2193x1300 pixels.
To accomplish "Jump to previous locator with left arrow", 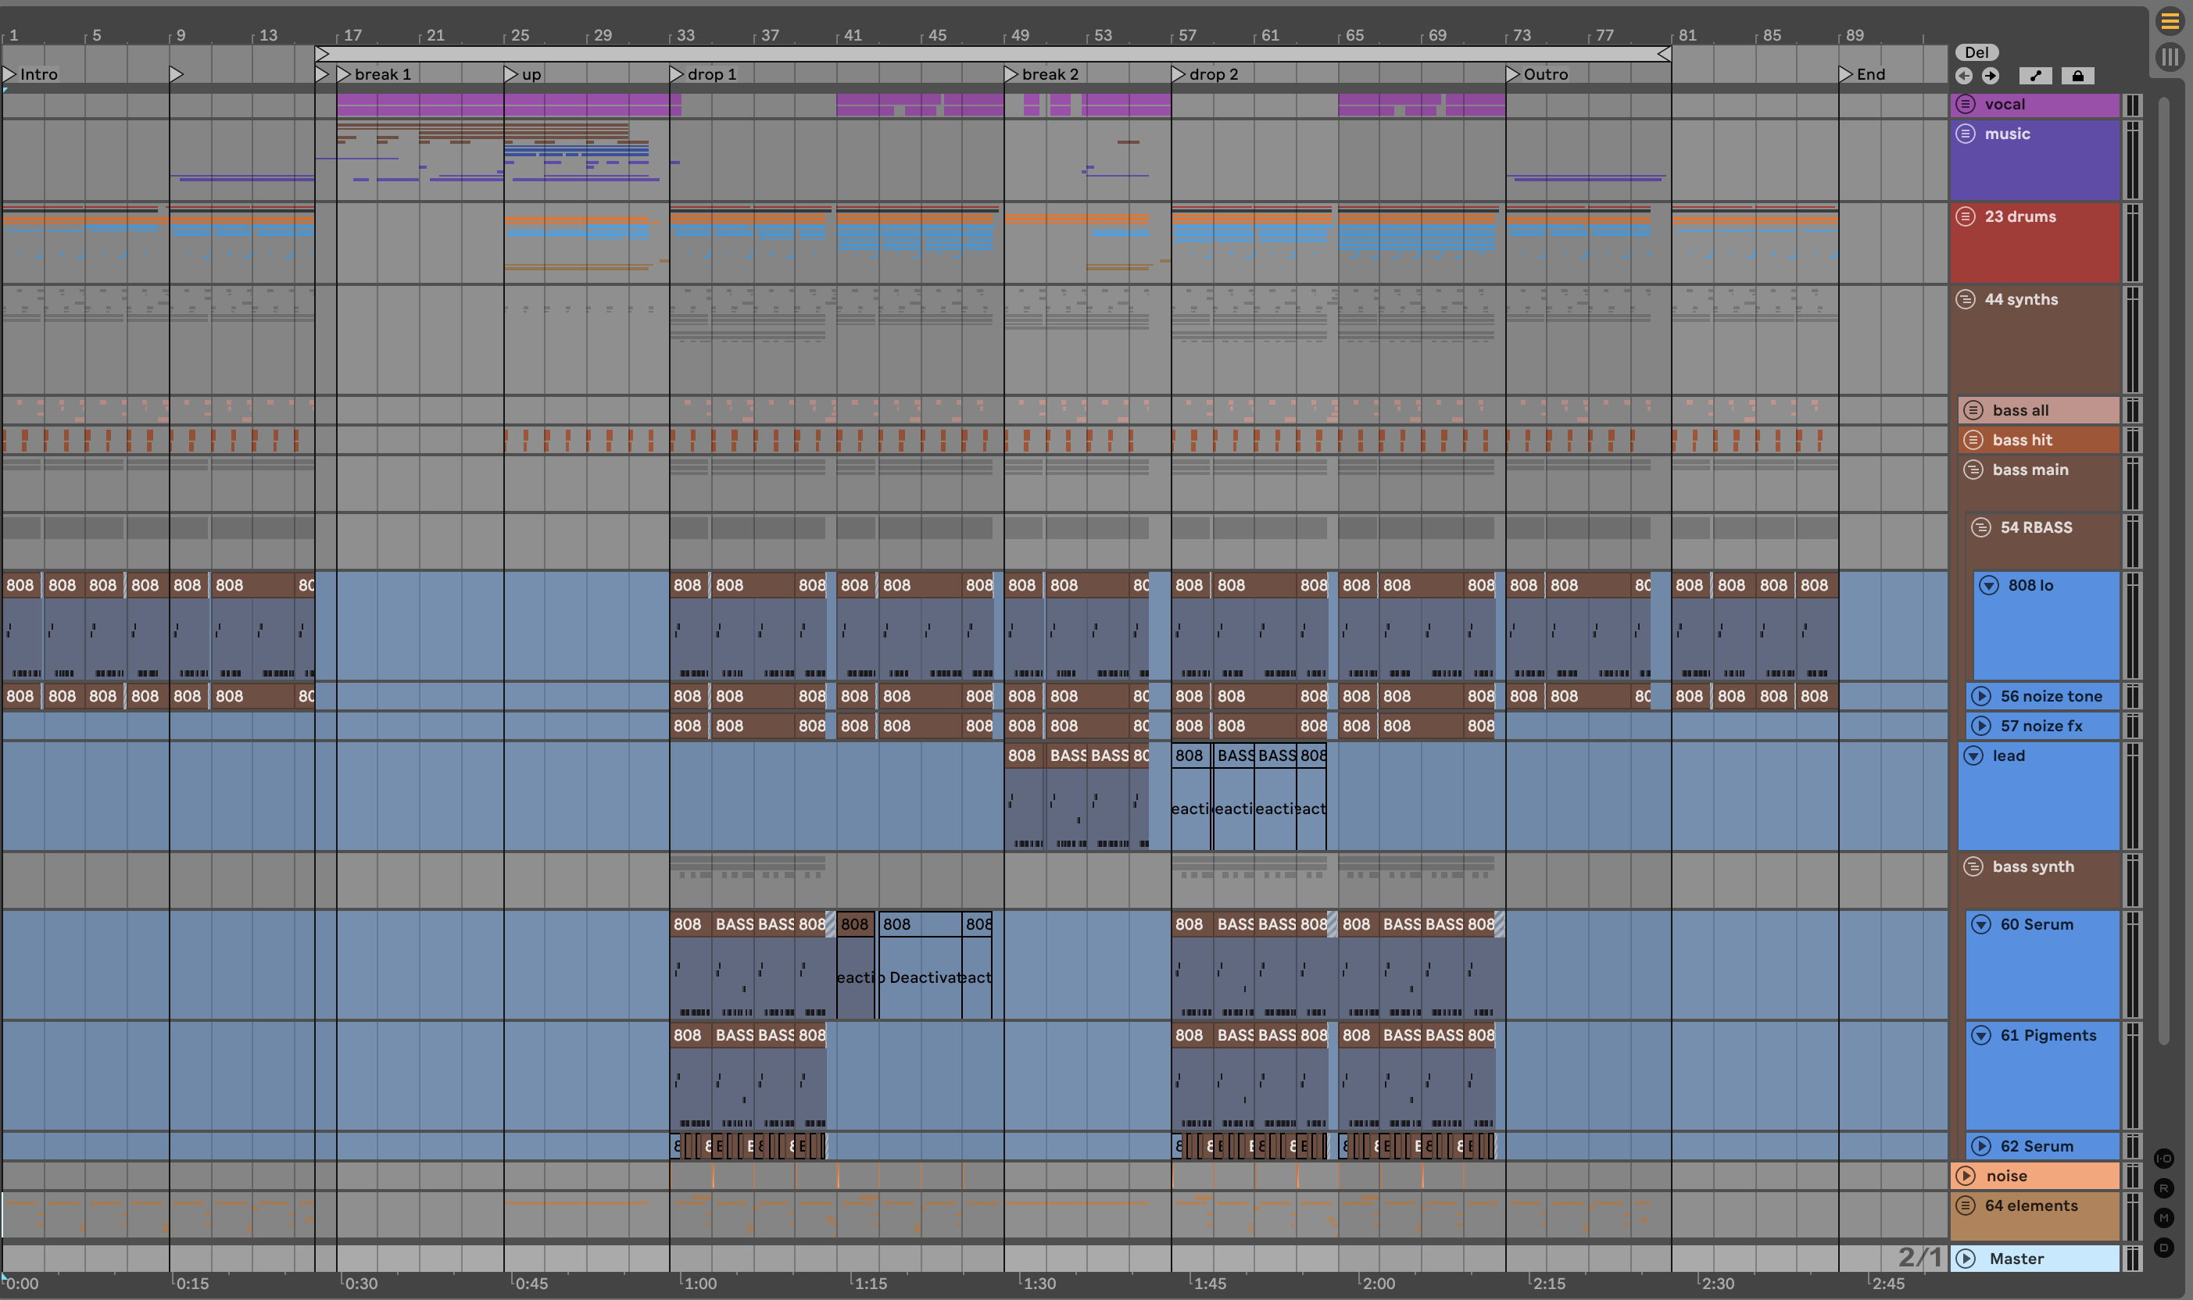I will point(1963,77).
